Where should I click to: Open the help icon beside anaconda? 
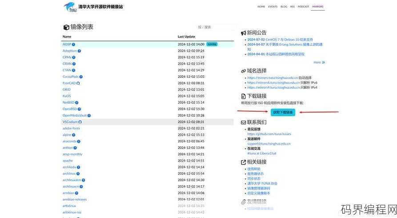(79, 141)
